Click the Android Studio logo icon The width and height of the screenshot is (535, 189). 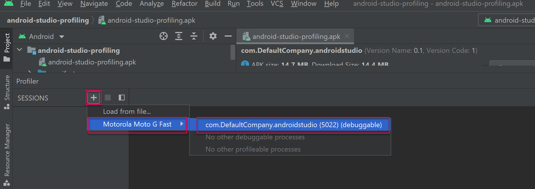[9, 3]
